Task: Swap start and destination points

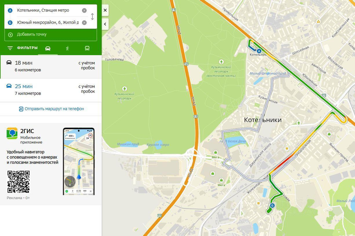Action: coord(92,16)
